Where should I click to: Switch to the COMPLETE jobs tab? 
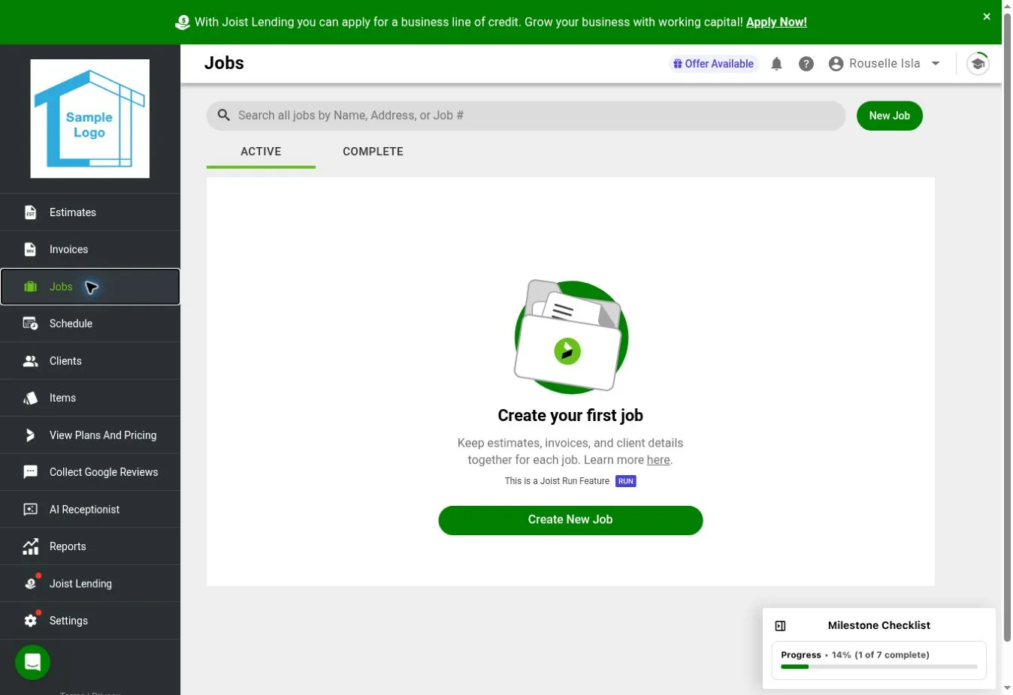(373, 152)
